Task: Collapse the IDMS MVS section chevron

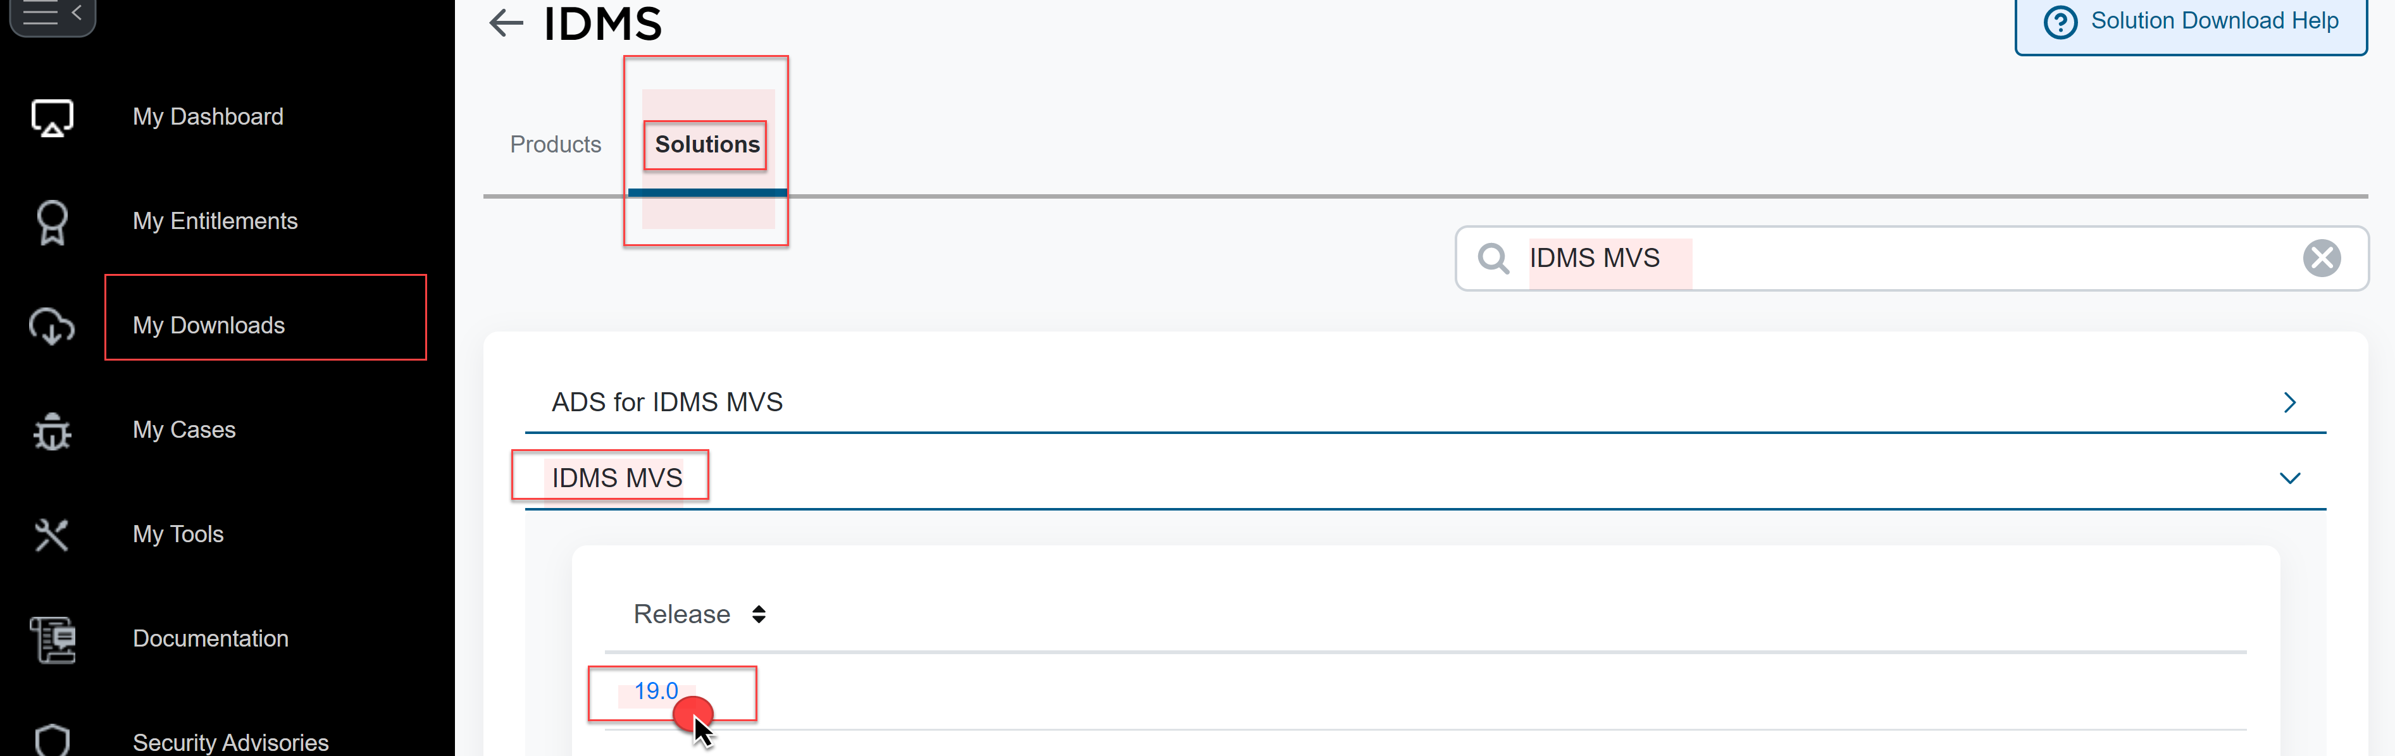Action: (x=2289, y=478)
